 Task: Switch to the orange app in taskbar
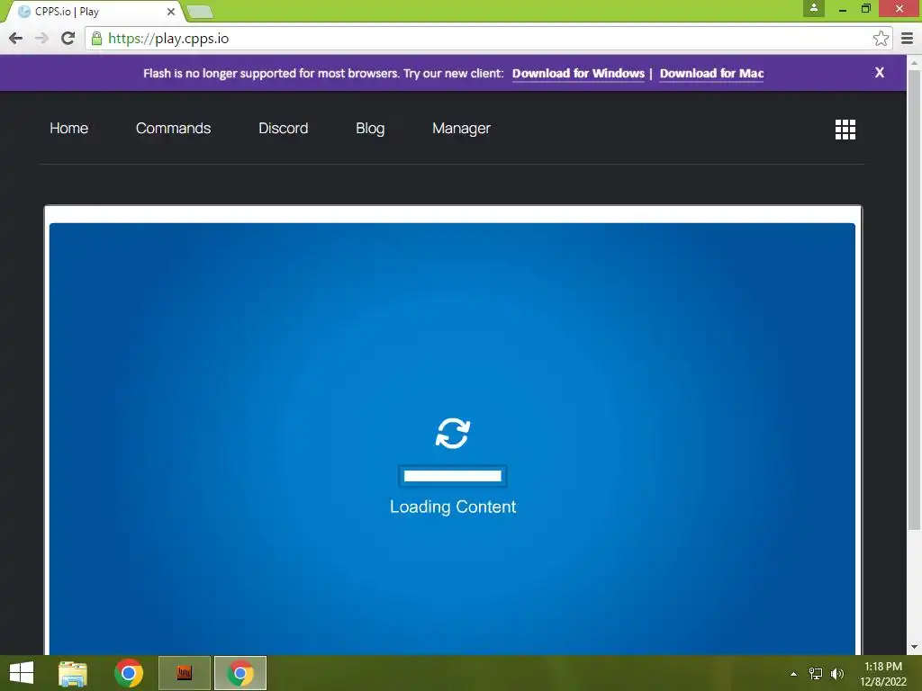click(184, 673)
